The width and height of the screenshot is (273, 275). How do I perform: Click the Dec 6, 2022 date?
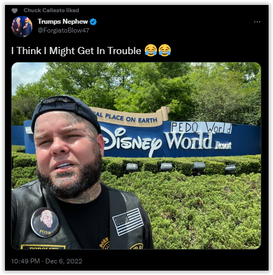tap(64, 261)
